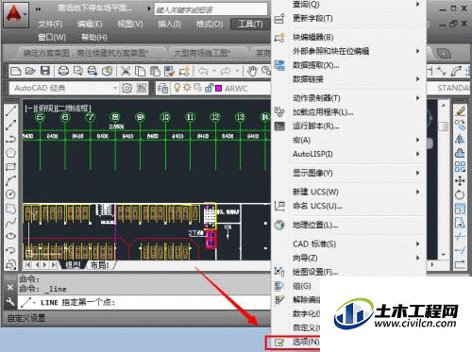Viewport: 472px width, 352px height.
Task: Click the Undo arrow icon
Action: pyautogui.click(x=203, y=71)
